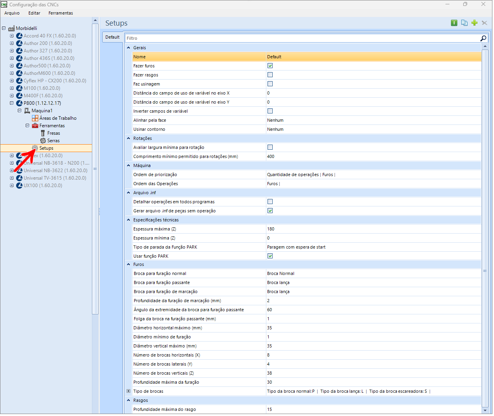
Task: Click the Cyflex HP - CX200 machine icon
Action: point(19,81)
